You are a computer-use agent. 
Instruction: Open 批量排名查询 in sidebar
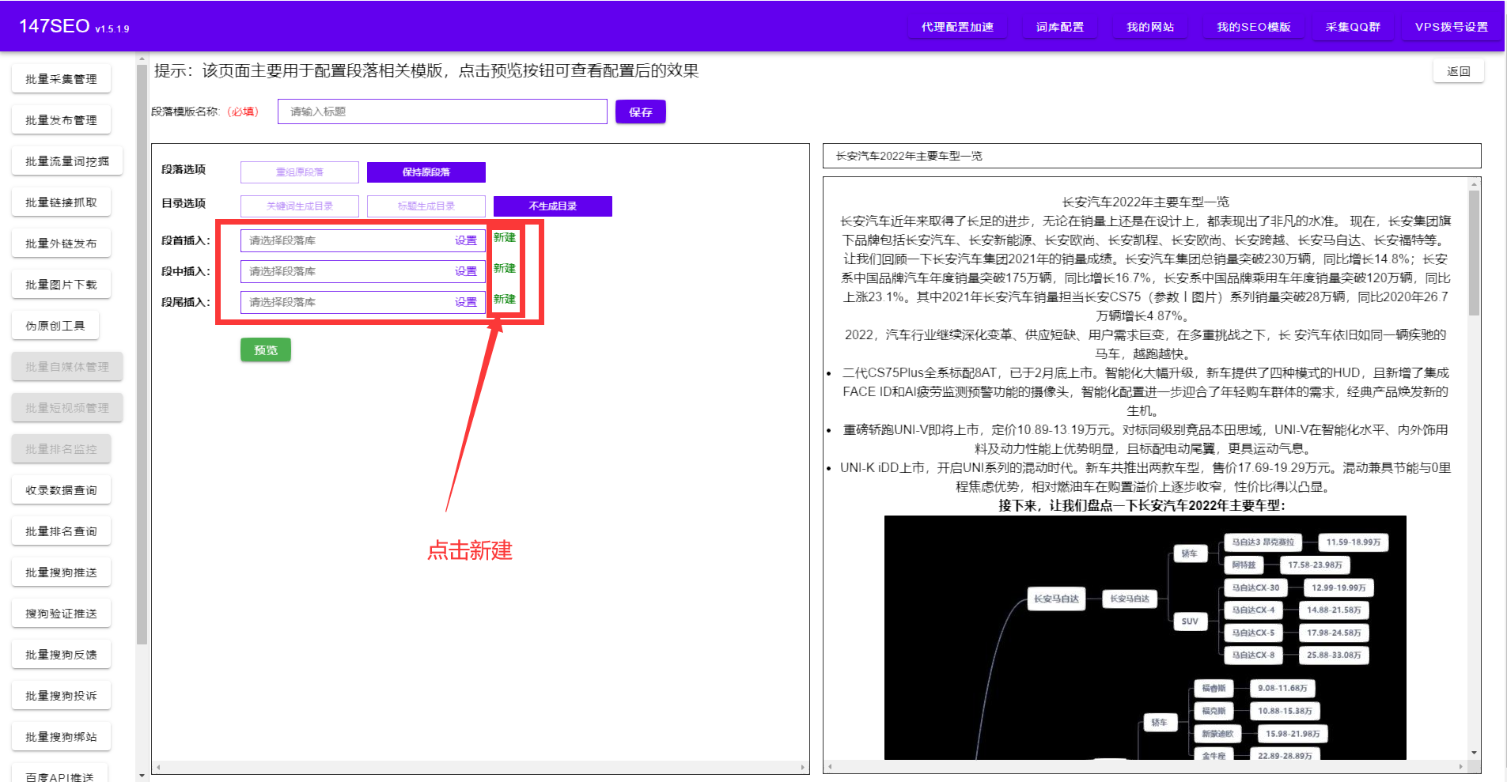point(61,531)
